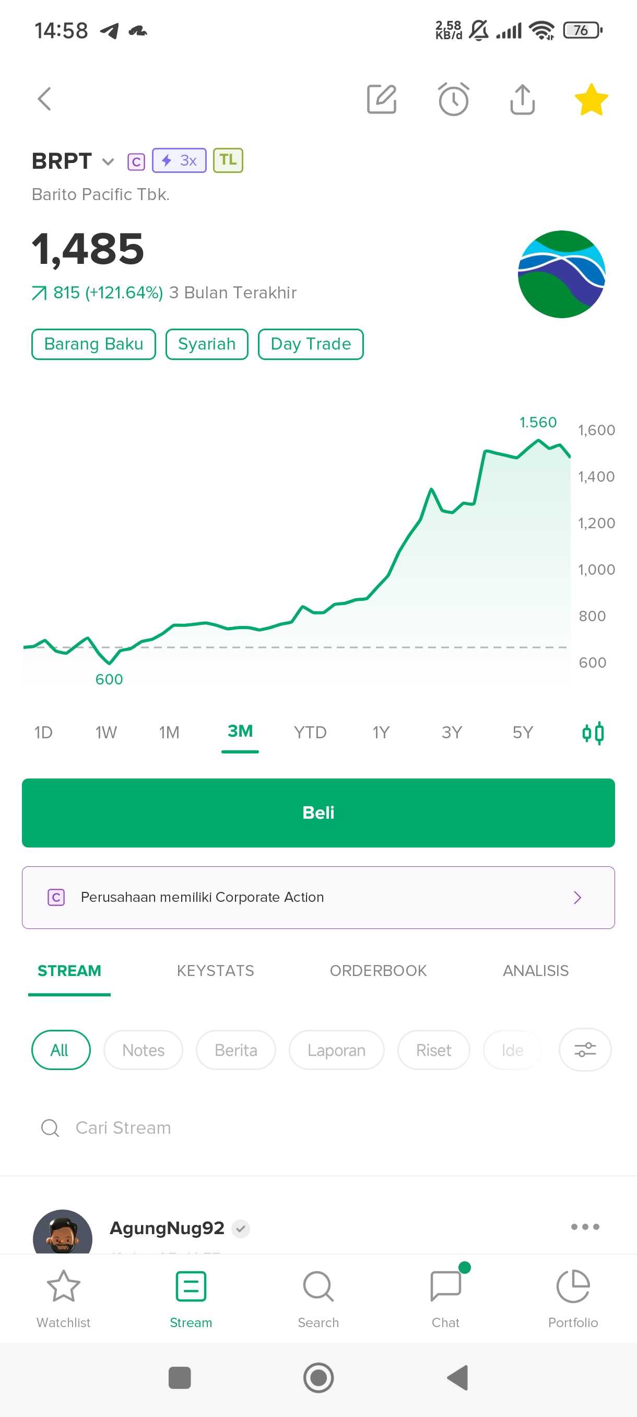The height and width of the screenshot is (1417, 637).
Task: Open stream filter settings icon
Action: 585,1050
